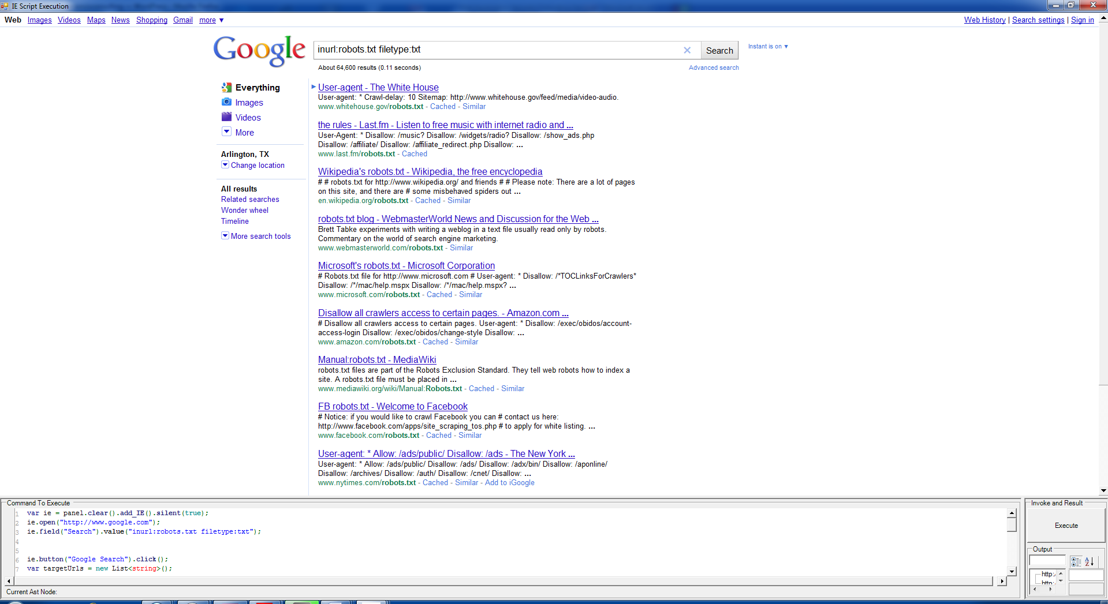The height and width of the screenshot is (604, 1108).
Task: Select Related searches in the sidebar
Action: point(250,200)
